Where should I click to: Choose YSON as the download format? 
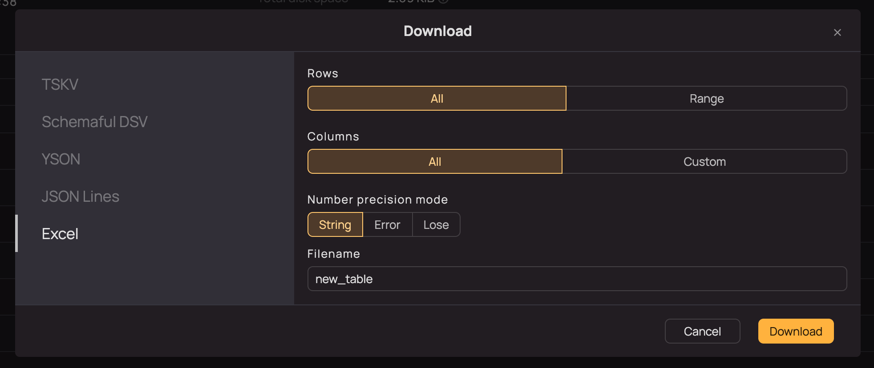[x=61, y=159]
